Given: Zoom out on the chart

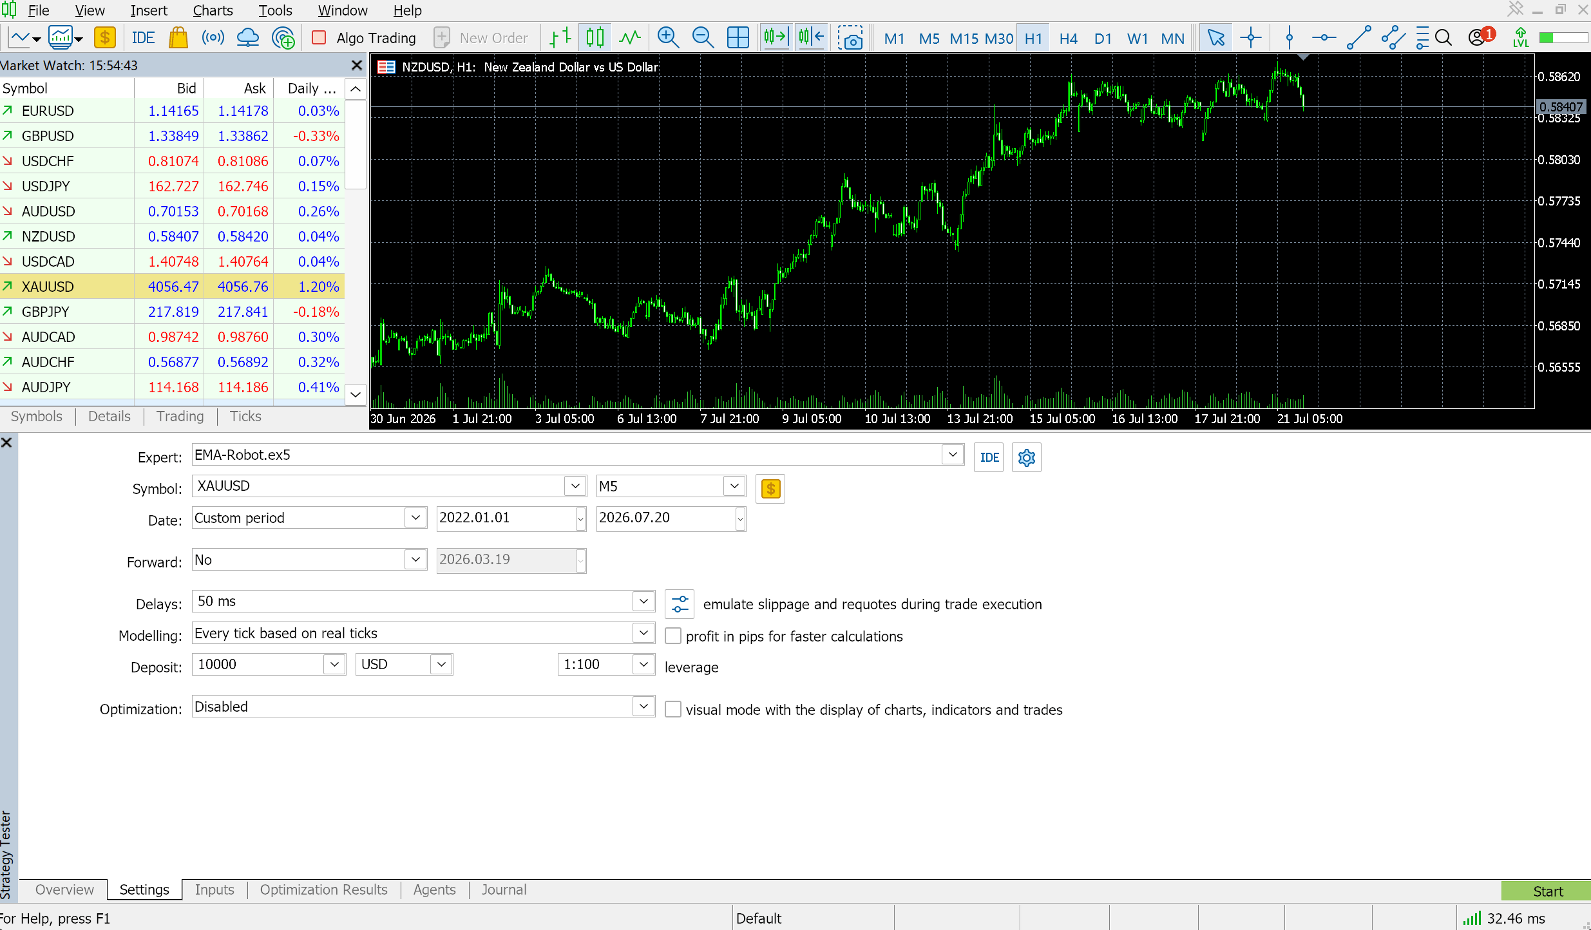Looking at the screenshot, I should (703, 38).
